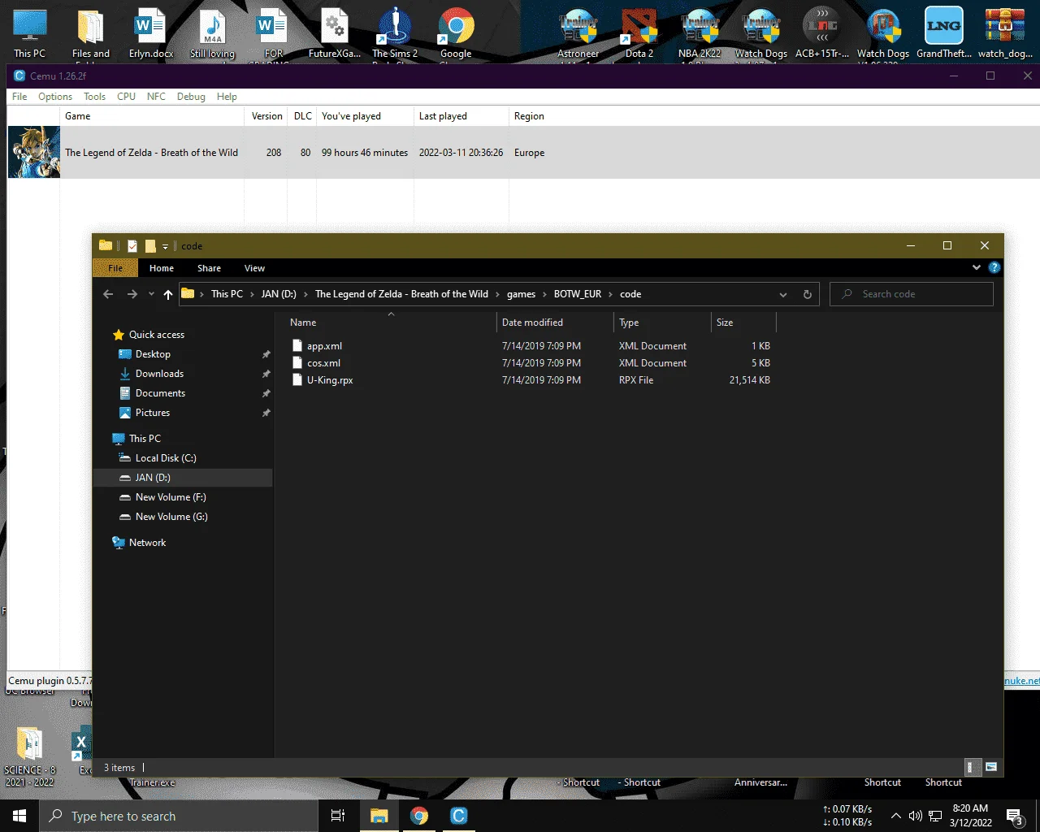Open Windows Start menu
This screenshot has width=1040, height=832.
19,816
